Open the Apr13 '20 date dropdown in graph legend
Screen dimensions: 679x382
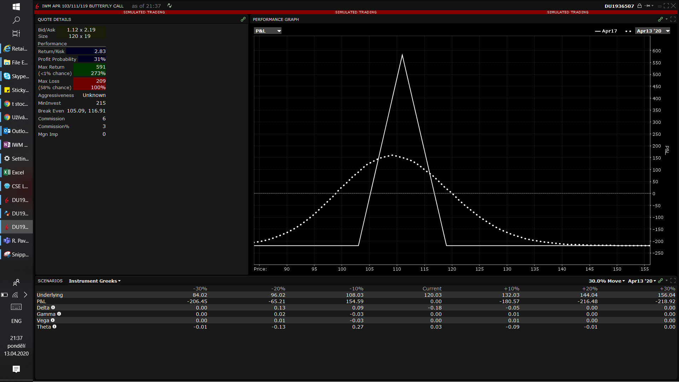pyautogui.click(x=653, y=31)
